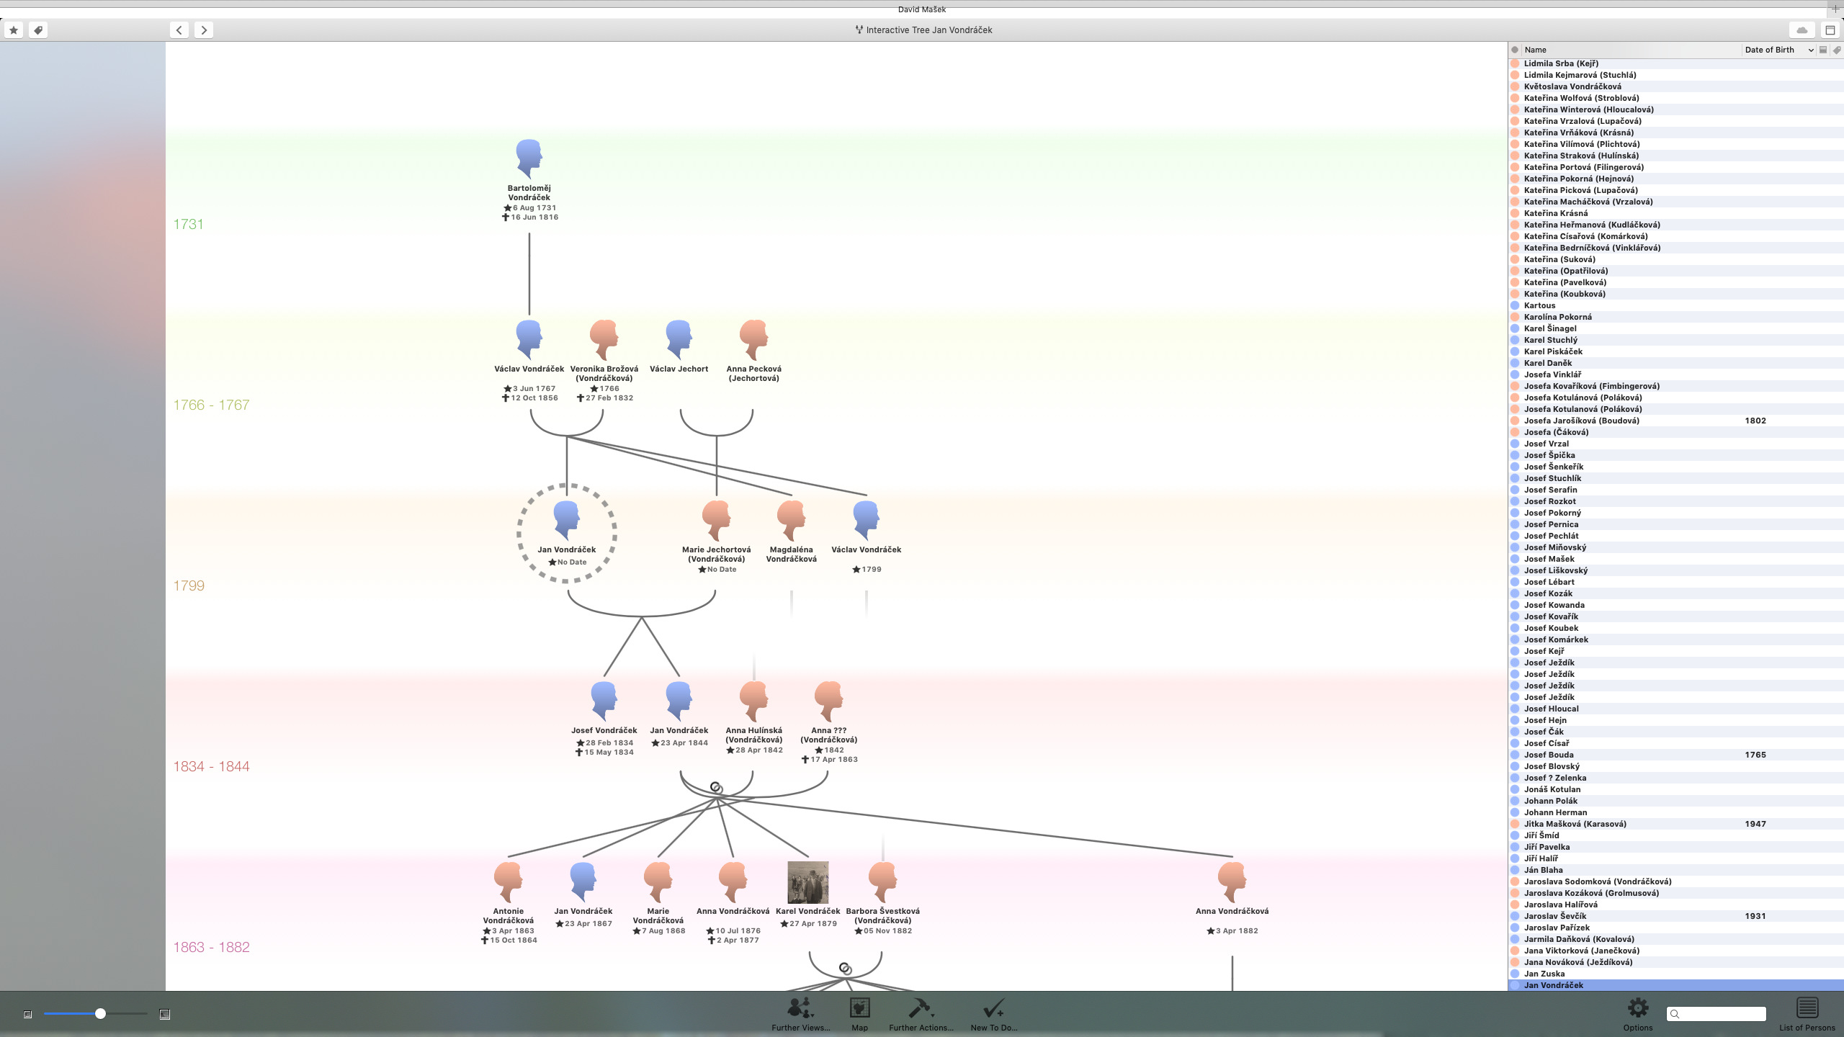Viewport: 1844px width, 1037px height.
Task: Select Johann Herman in list
Action: [1675, 812]
